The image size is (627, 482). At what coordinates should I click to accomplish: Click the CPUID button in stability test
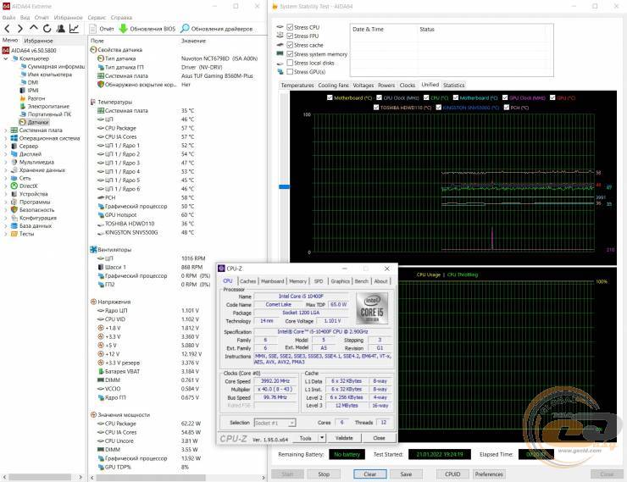tap(452, 474)
